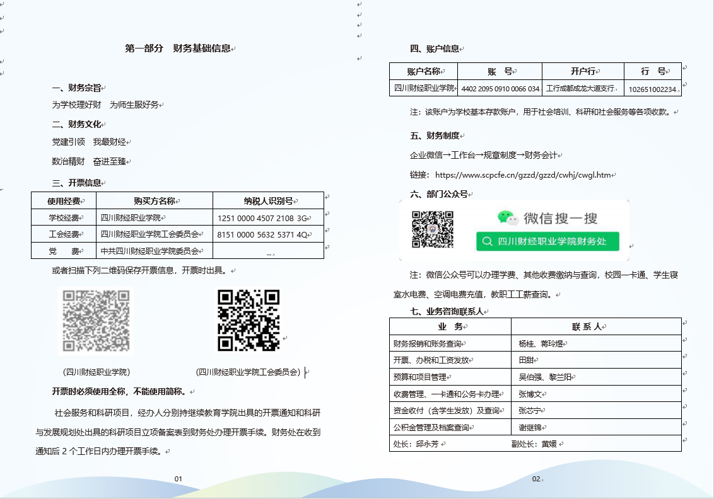Click the 财务报销和账务查询 table cell
This screenshot has width=714, height=499.
427,343
